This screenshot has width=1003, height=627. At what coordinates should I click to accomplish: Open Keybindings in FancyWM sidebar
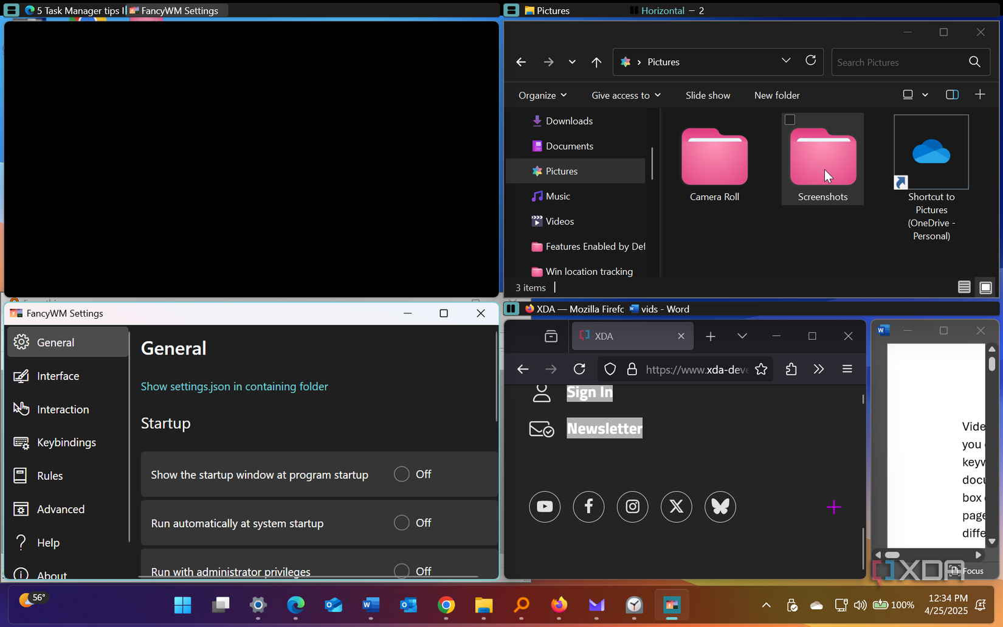click(66, 442)
